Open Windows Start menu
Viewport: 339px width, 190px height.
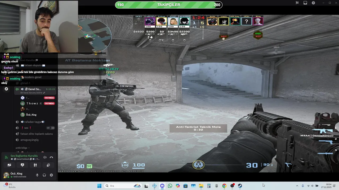pyautogui.click(x=99, y=186)
